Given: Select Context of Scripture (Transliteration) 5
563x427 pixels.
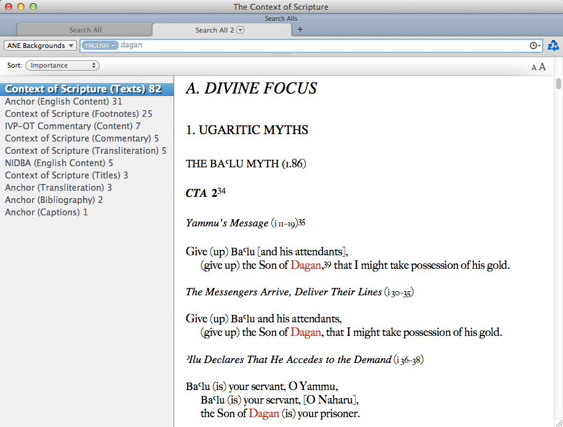Looking at the screenshot, I should tap(87, 151).
